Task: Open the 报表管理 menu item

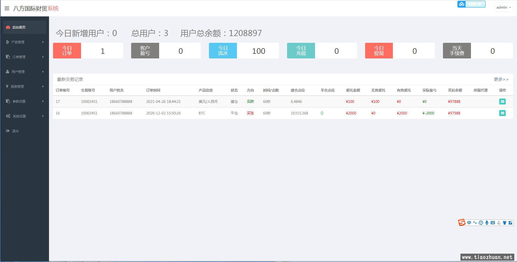Action: [x=25, y=86]
